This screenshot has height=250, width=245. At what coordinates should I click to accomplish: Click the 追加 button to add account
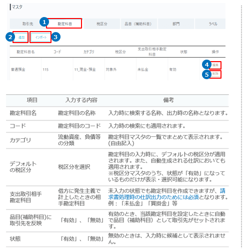21,37
